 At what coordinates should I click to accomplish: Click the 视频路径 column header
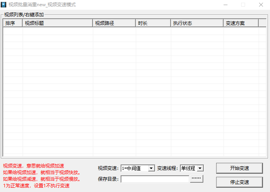(114, 23)
